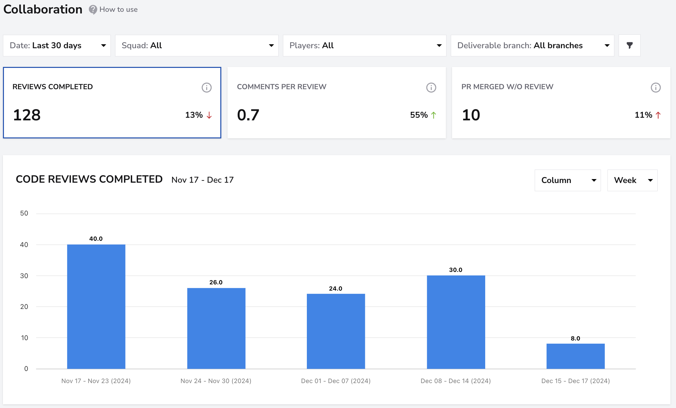Select the Reviews Completed metric card
Screen dimensions: 676x408
click(x=112, y=103)
